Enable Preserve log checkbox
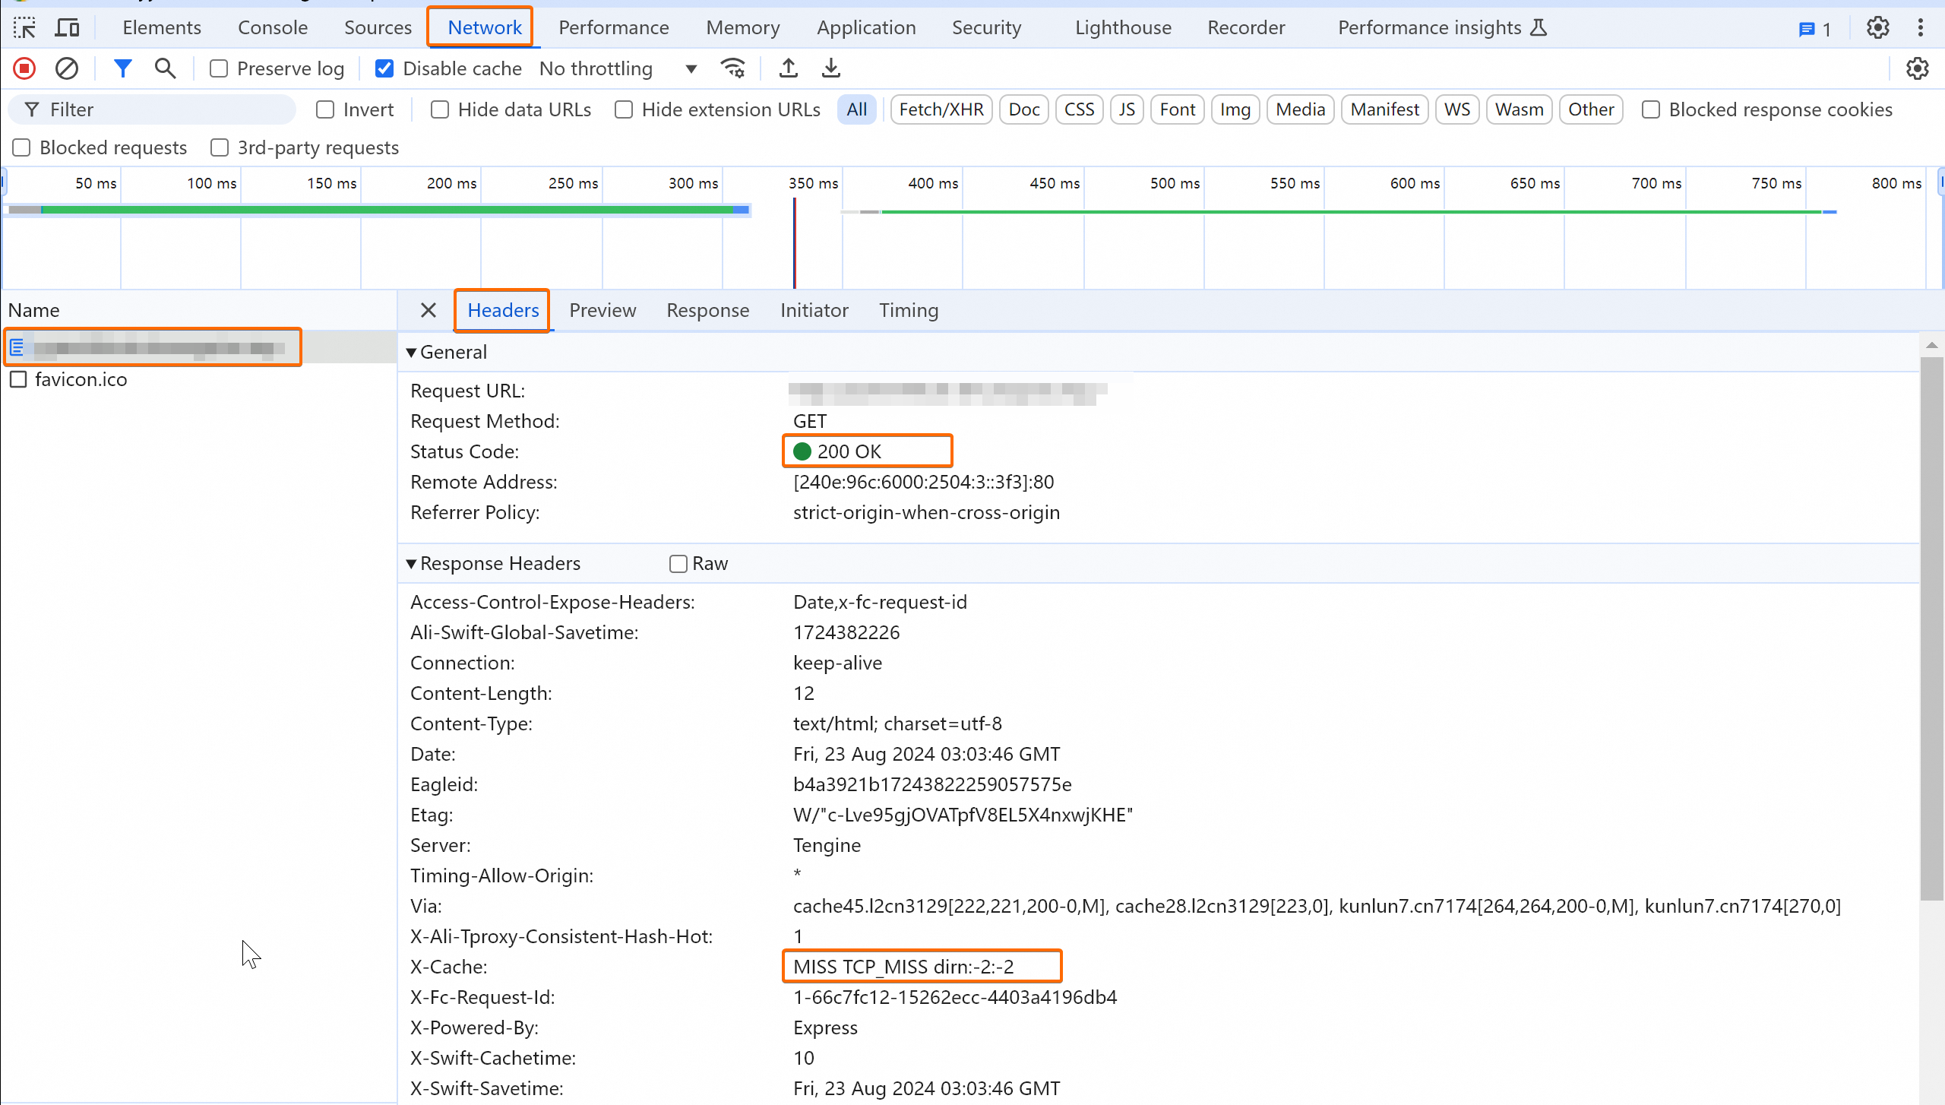Image resolution: width=1945 pixels, height=1105 pixels. tap(219, 68)
